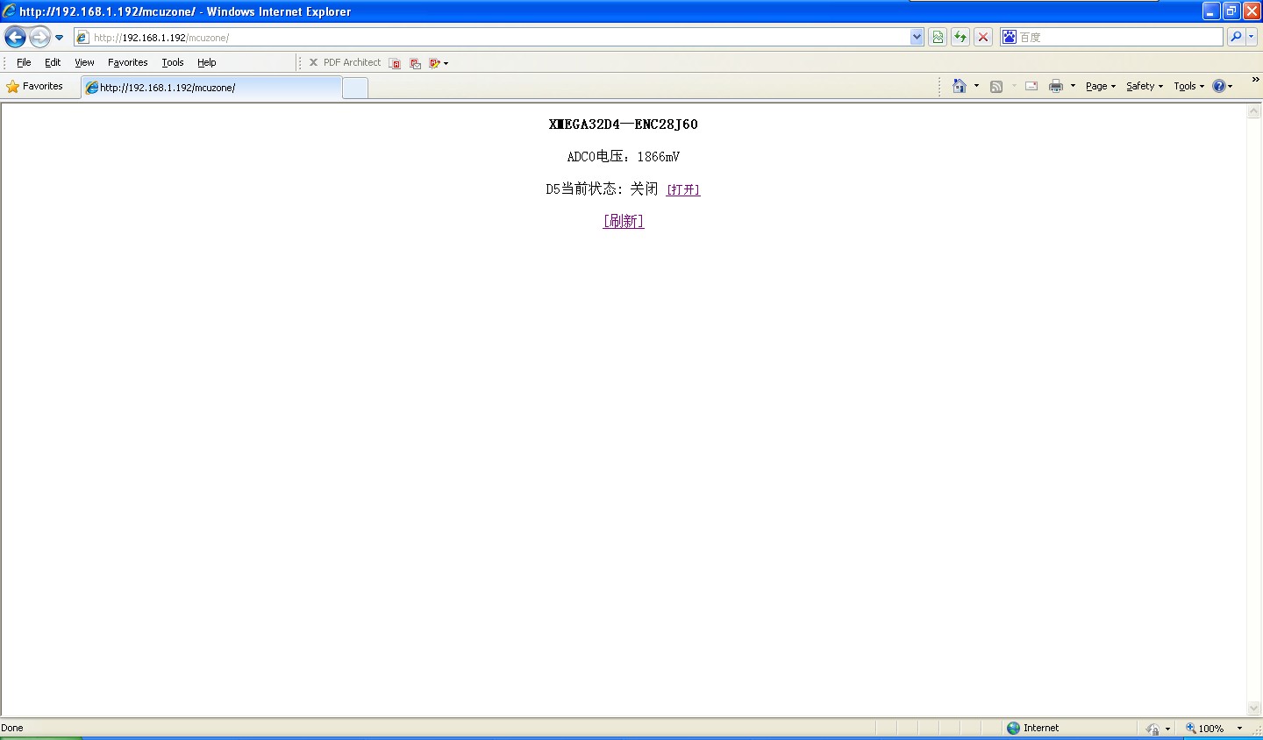Stop loading with red X icon
This screenshot has height=740, width=1263.
(x=983, y=37)
